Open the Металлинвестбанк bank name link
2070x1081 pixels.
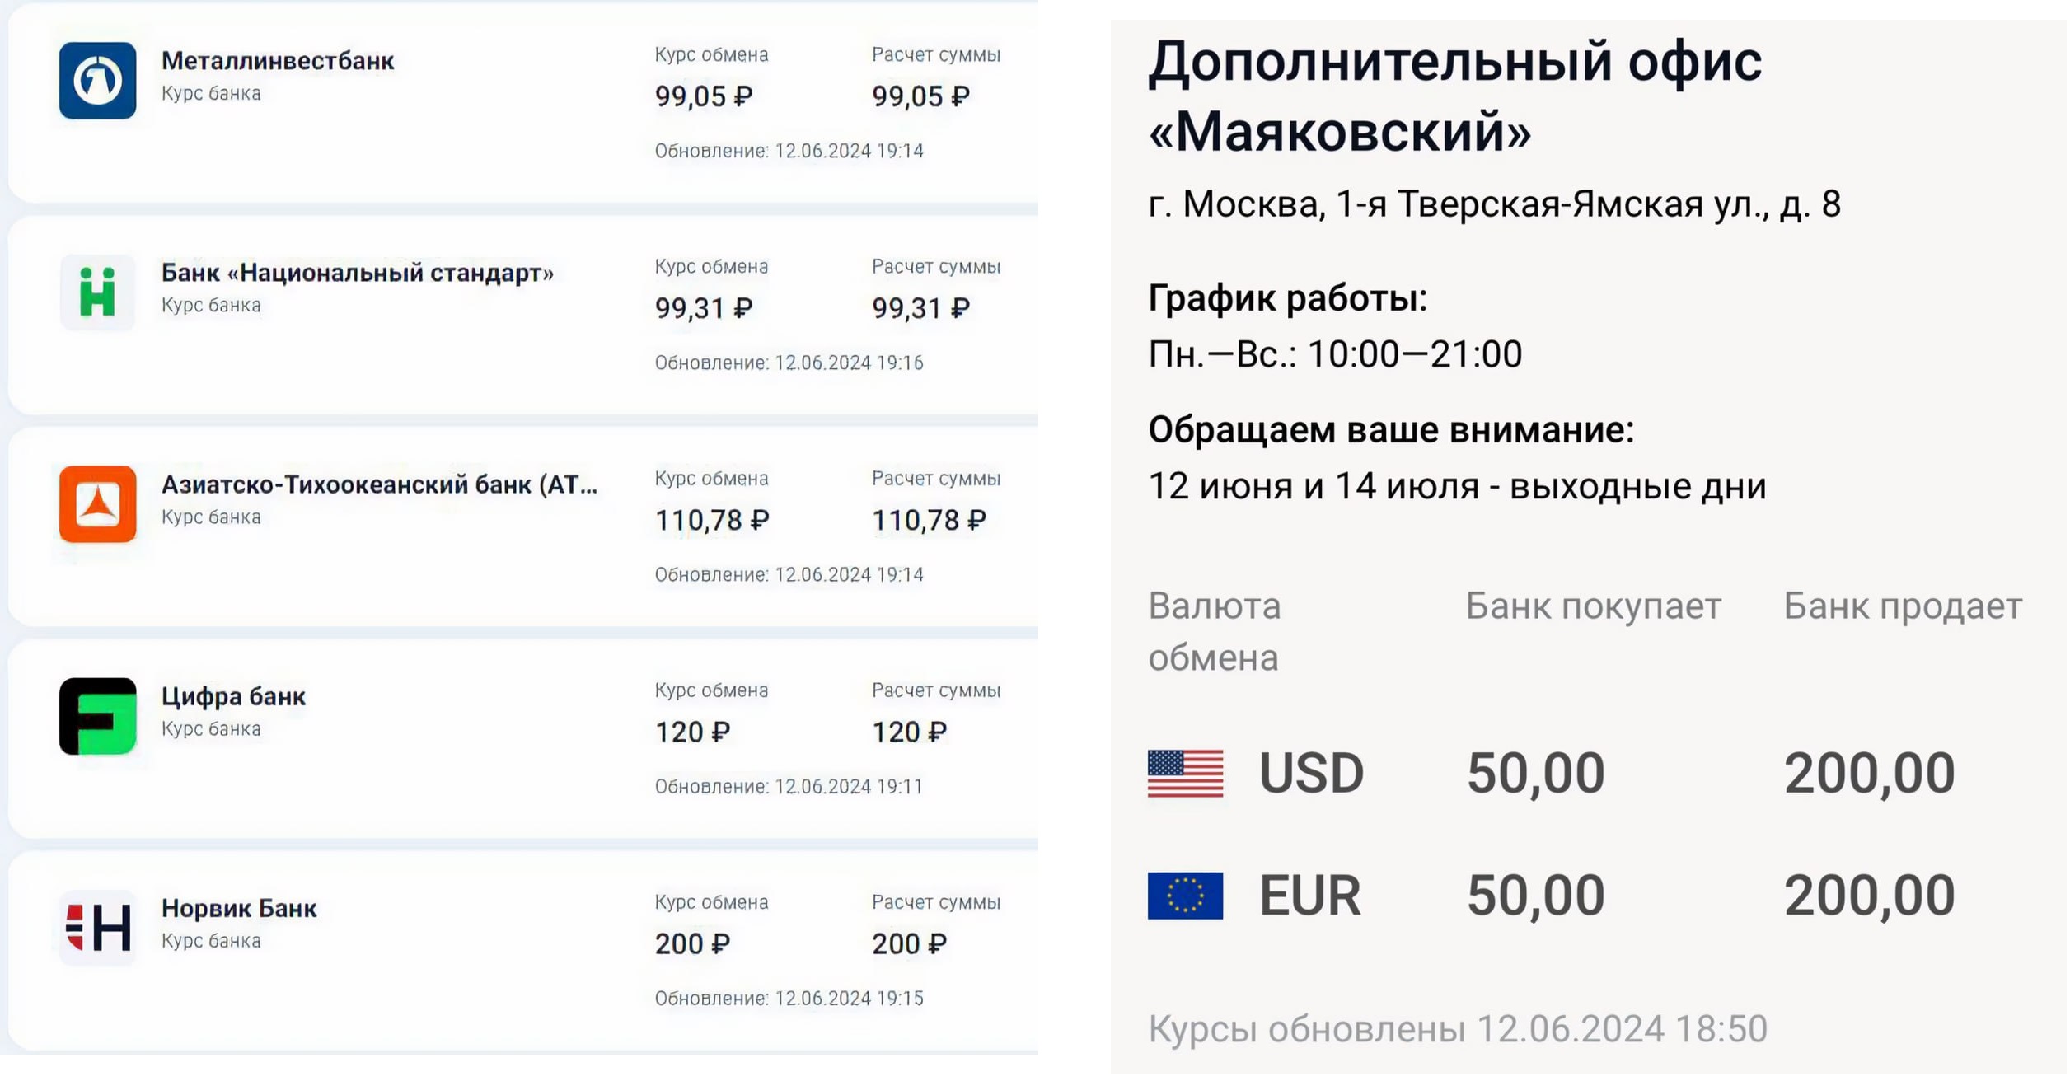coord(278,61)
